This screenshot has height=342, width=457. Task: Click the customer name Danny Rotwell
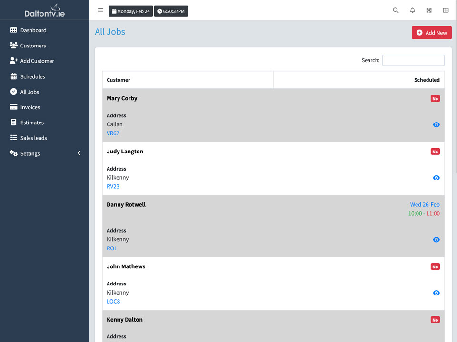coord(126,204)
